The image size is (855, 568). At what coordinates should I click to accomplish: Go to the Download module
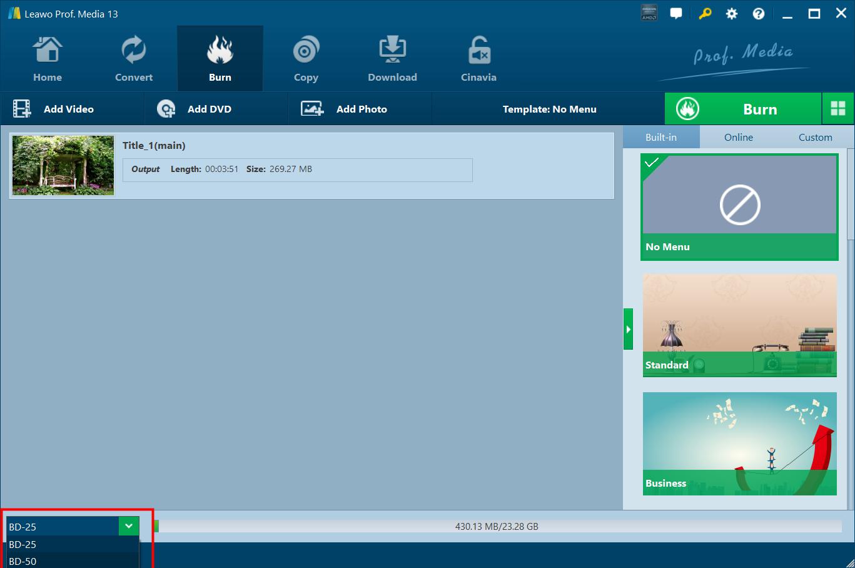(392, 59)
